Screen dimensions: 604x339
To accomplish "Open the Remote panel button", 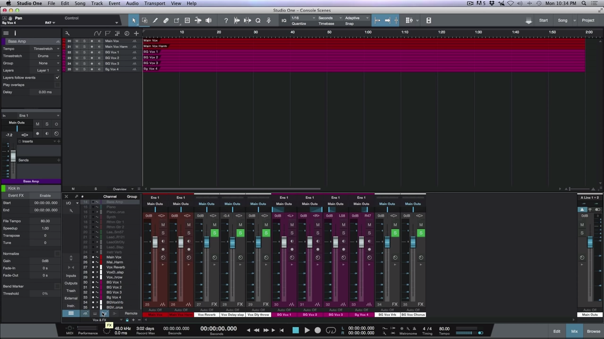I will tap(131, 314).
